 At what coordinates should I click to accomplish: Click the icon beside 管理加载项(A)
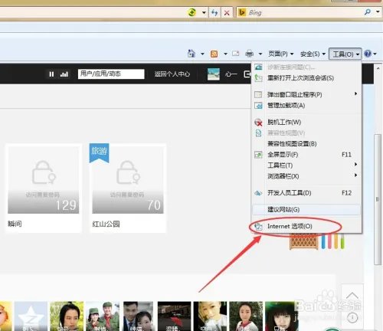pos(258,105)
